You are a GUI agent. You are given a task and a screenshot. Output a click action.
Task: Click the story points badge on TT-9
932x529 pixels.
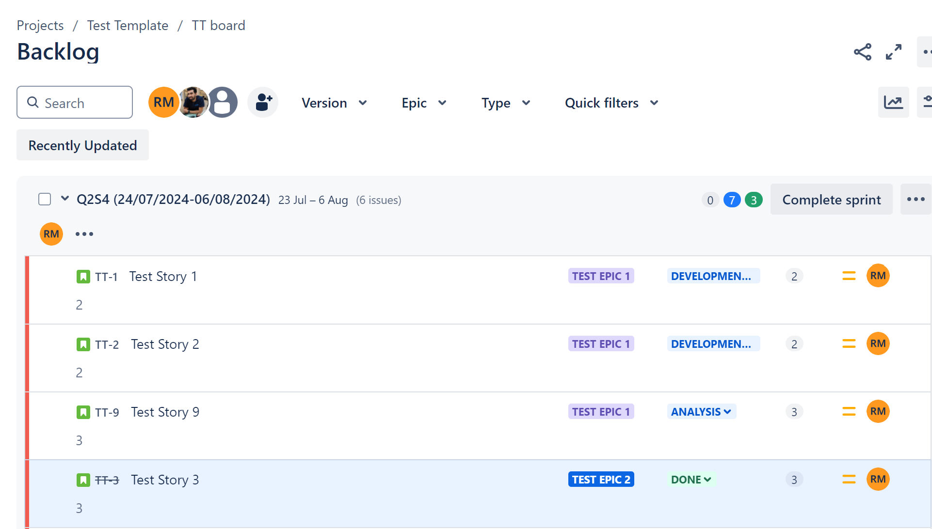(794, 412)
